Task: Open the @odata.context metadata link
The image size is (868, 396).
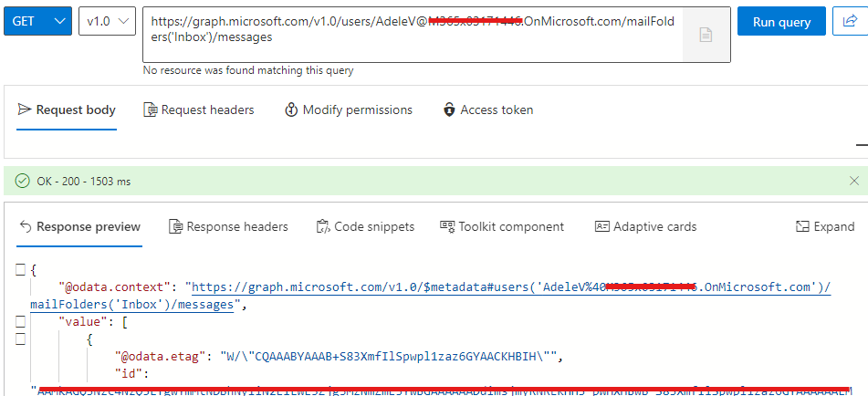Action: 431,296
